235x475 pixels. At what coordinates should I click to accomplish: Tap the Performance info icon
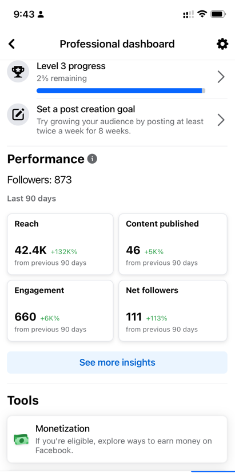coord(92,159)
